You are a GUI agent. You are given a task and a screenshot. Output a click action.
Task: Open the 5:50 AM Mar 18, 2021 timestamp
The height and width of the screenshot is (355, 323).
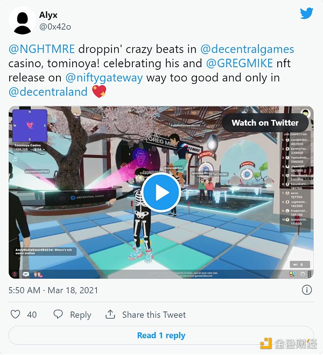point(53,290)
